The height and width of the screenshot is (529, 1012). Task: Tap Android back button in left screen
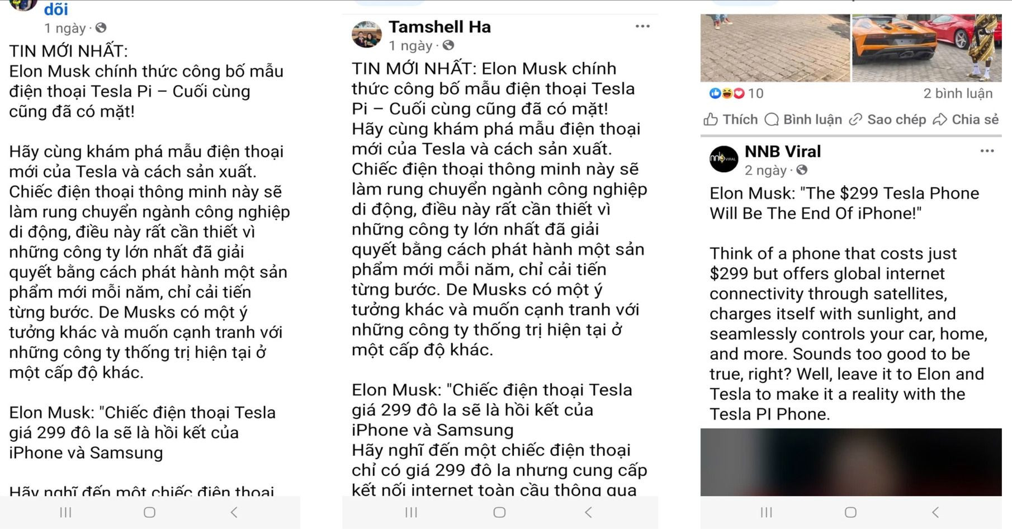pyautogui.click(x=234, y=512)
